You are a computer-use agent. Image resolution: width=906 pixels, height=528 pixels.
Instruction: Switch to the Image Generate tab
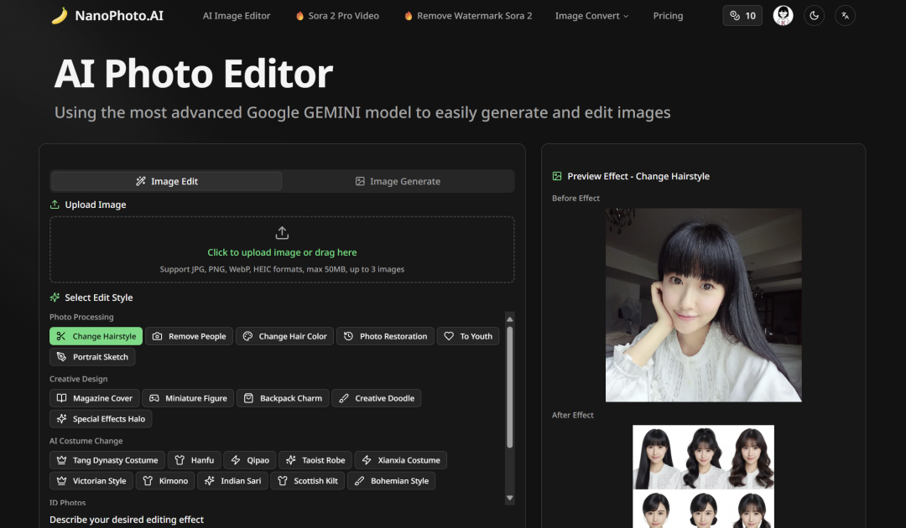click(x=398, y=181)
